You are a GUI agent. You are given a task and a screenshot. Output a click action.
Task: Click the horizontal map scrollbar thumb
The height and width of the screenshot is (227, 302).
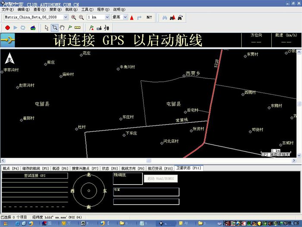tap(149, 161)
